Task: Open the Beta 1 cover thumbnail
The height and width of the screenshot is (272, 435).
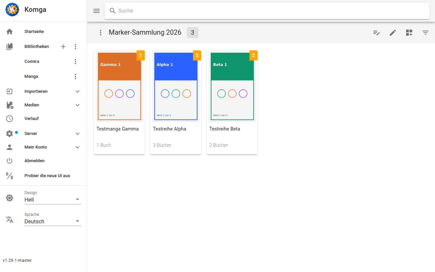Action: point(232,86)
